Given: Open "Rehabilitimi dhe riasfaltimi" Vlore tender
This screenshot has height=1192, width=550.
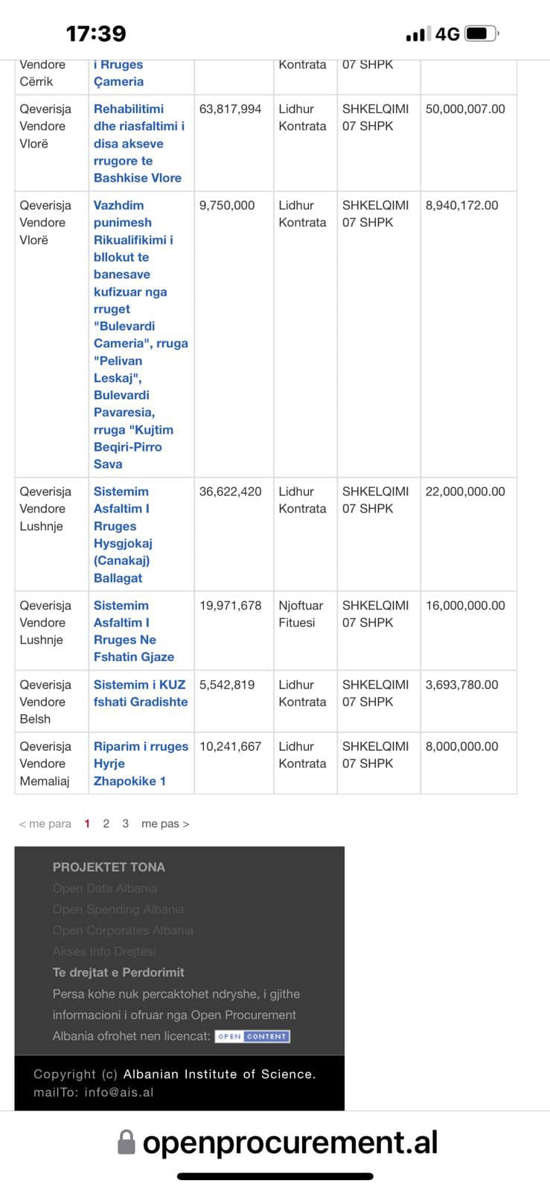Looking at the screenshot, I should [x=138, y=143].
